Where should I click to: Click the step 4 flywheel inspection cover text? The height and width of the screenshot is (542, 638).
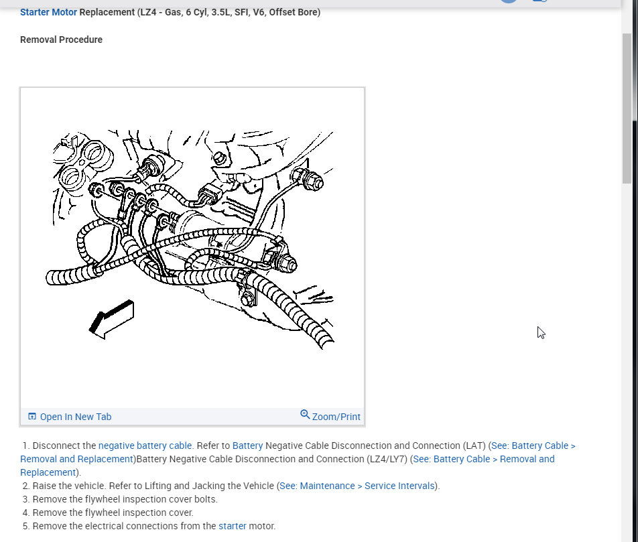(113, 513)
